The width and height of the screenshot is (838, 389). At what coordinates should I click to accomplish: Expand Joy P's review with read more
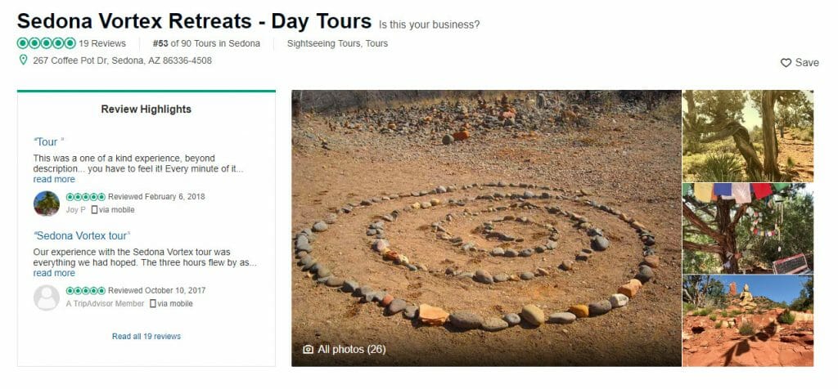pyautogui.click(x=54, y=179)
